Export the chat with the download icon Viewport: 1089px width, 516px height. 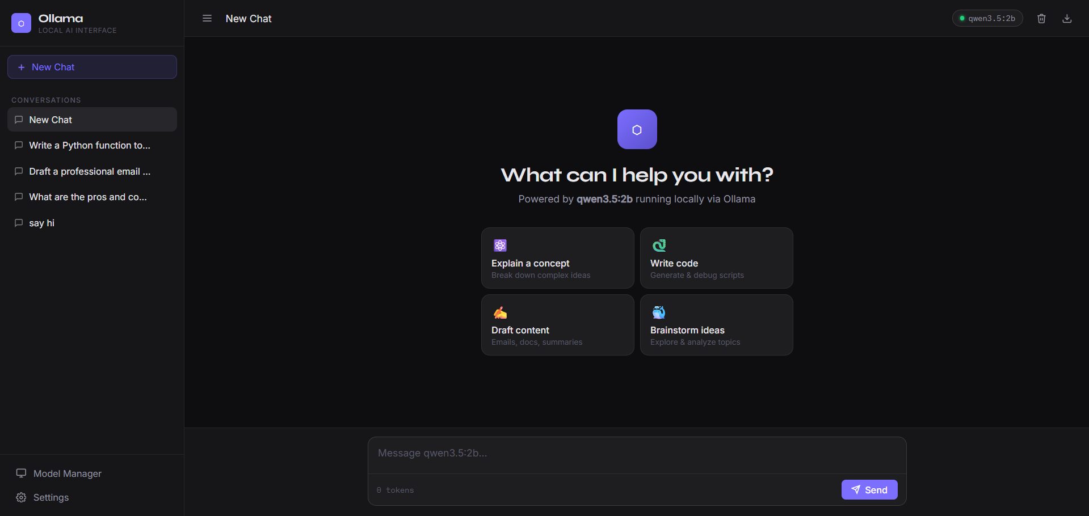click(1067, 18)
